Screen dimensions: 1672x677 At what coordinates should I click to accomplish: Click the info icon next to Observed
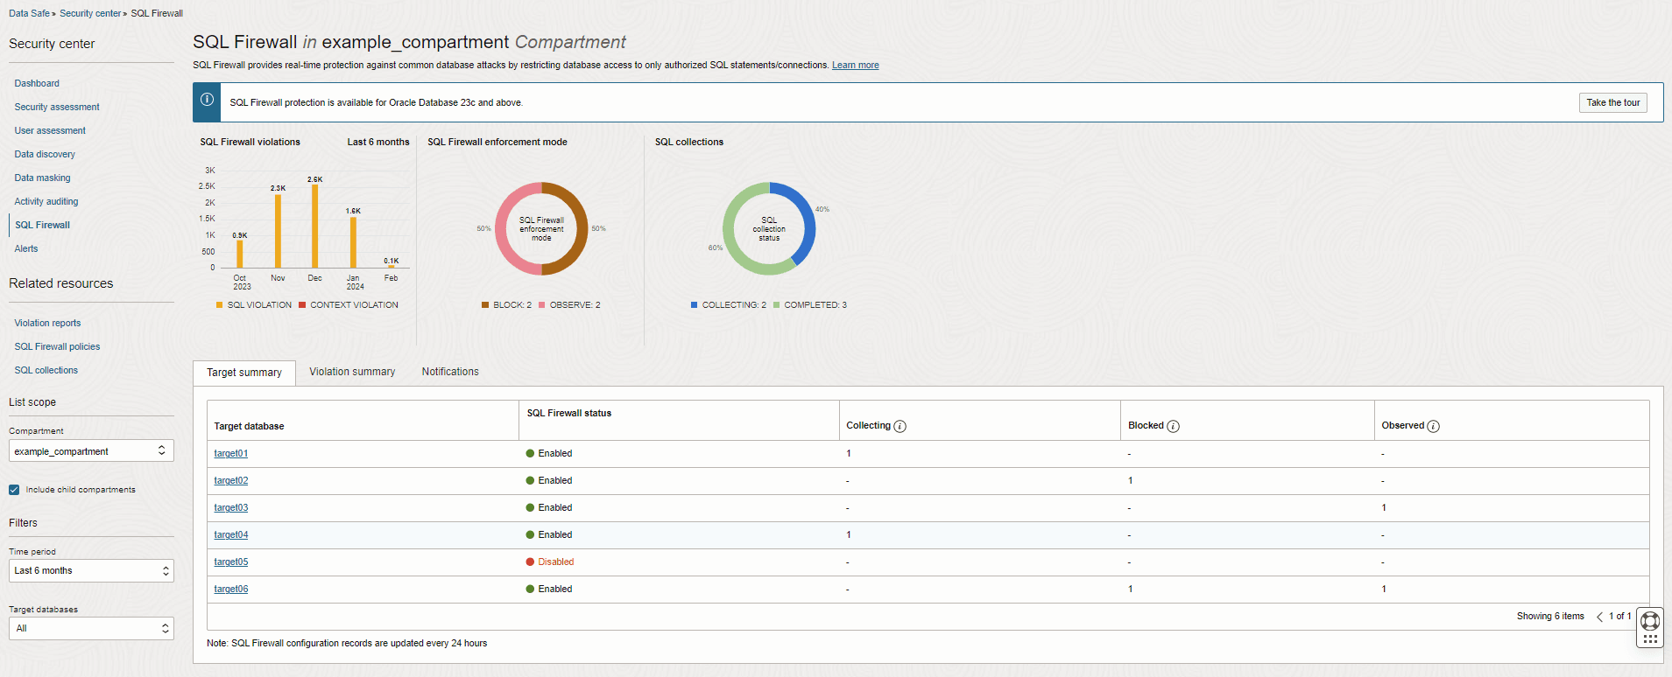coord(1433,427)
